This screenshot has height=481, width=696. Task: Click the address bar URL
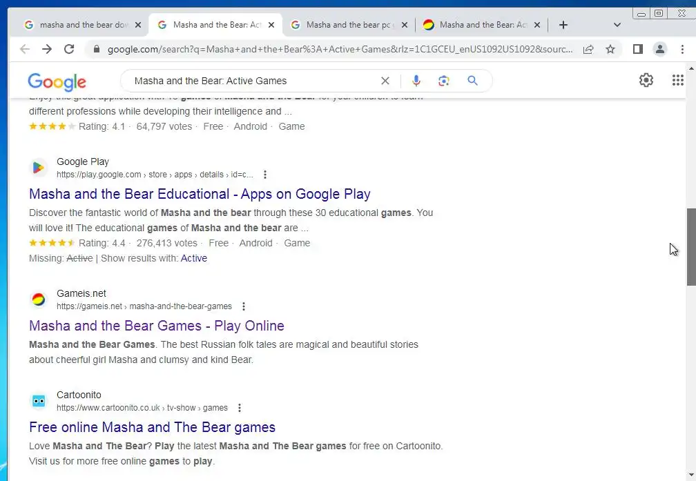pyautogui.click(x=340, y=49)
